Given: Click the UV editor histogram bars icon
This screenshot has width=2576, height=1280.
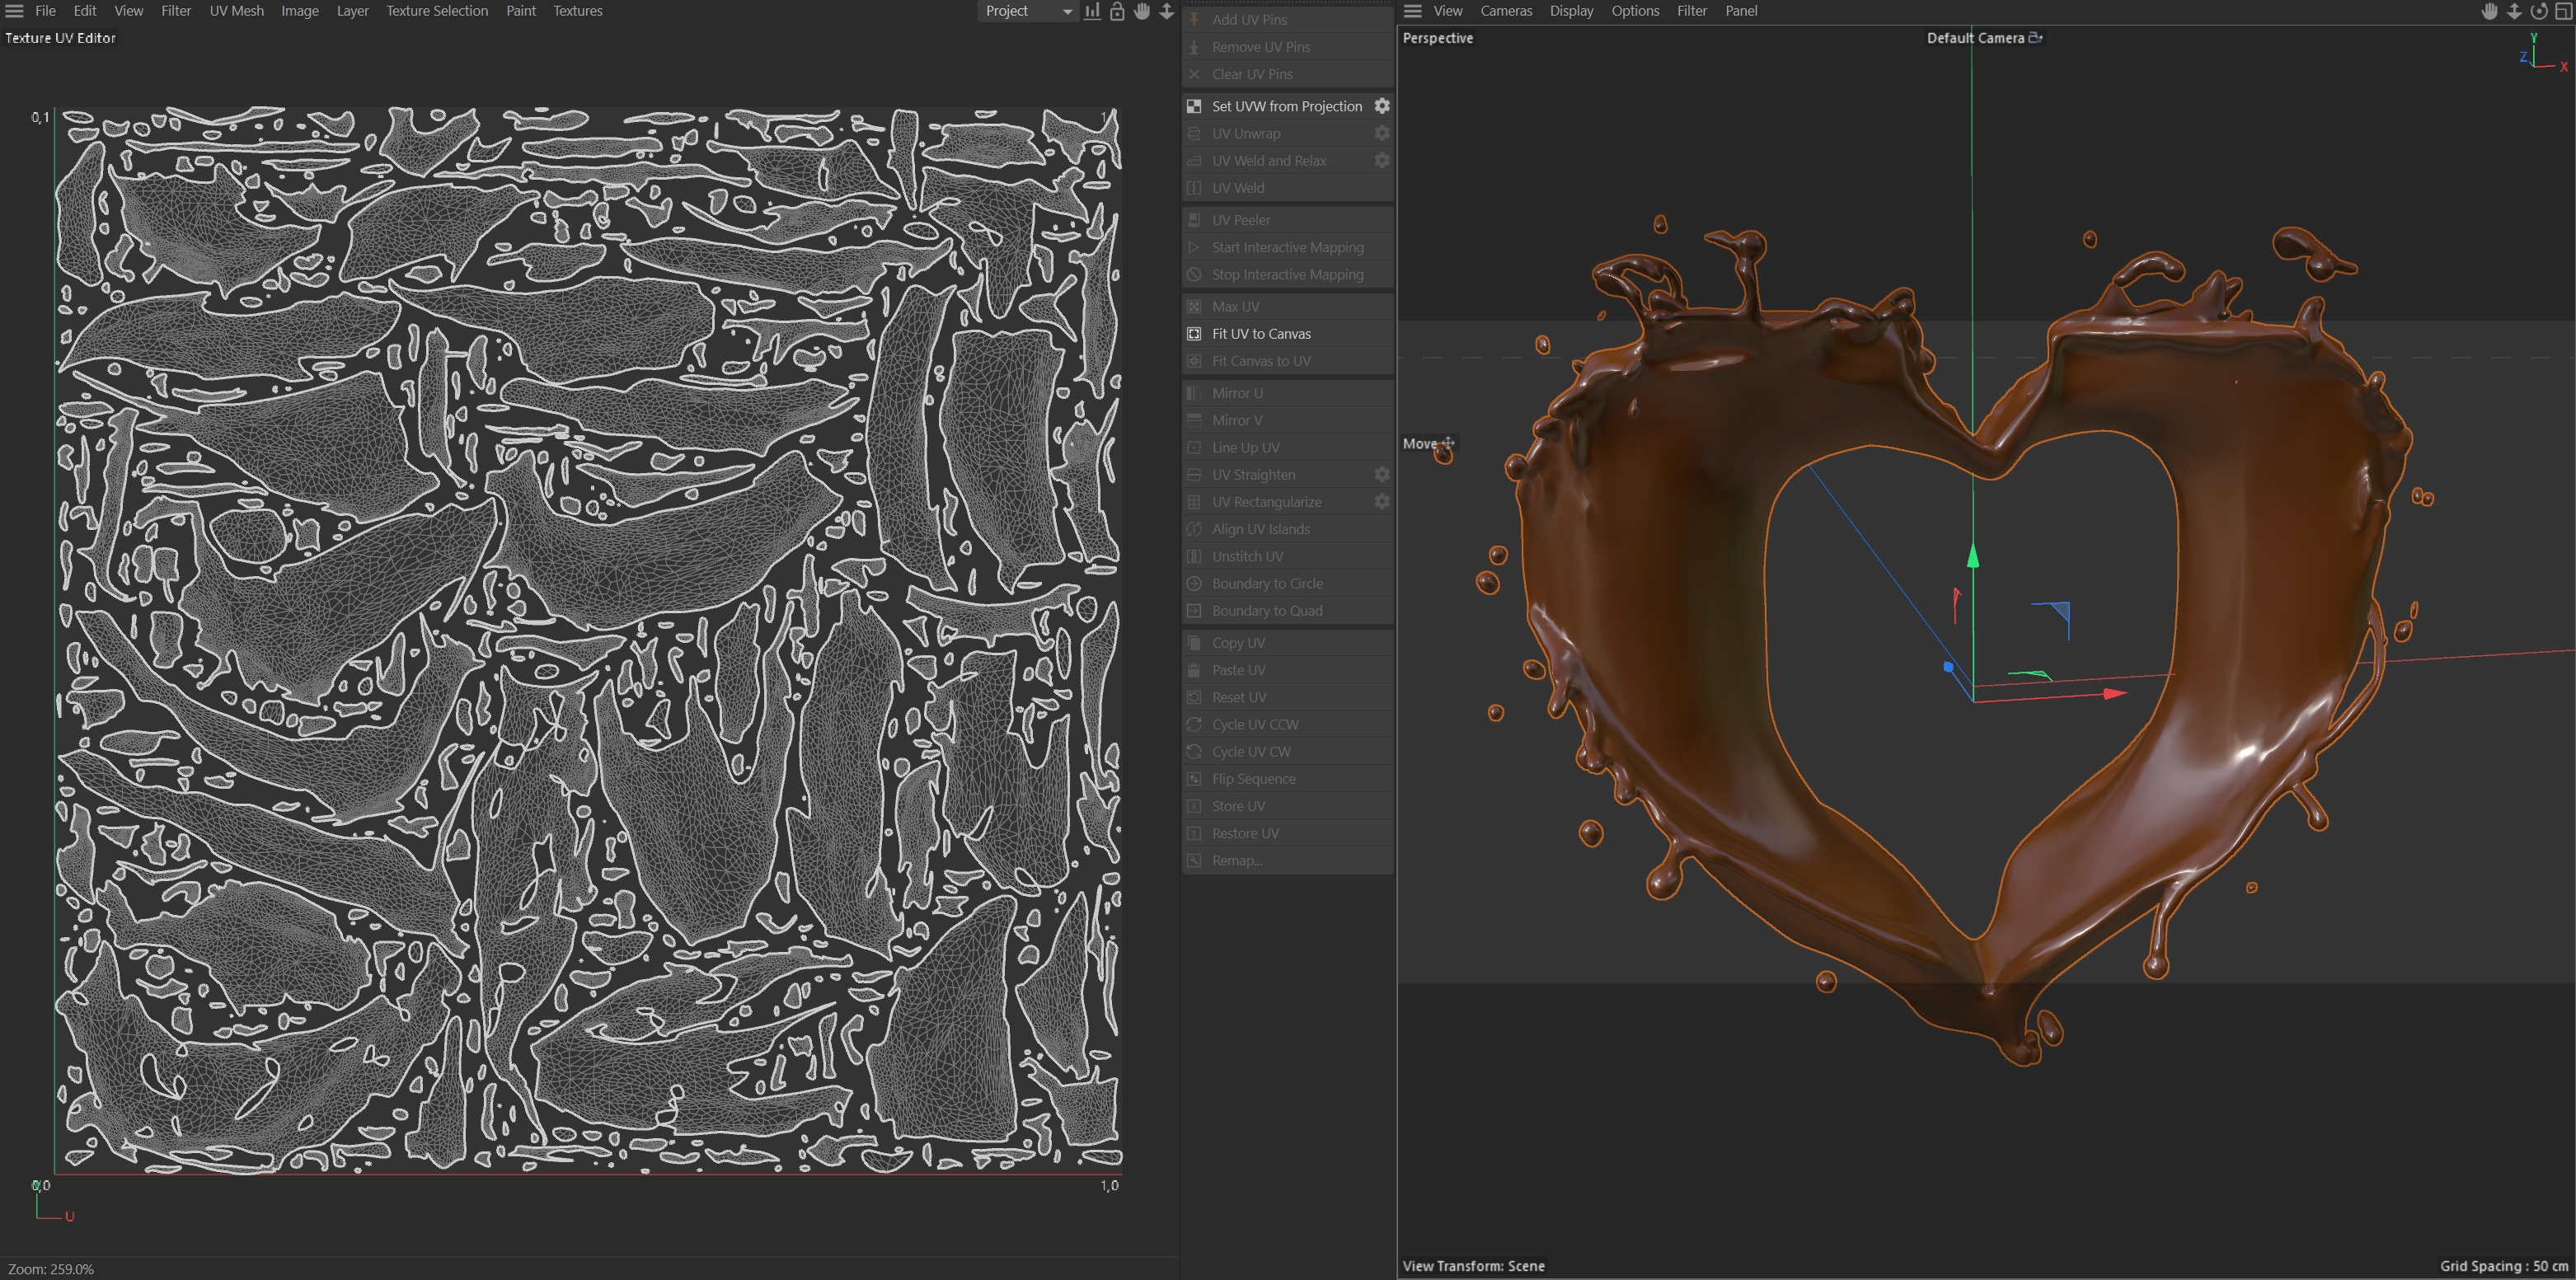Looking at the screenshot, I should 1092,11.
